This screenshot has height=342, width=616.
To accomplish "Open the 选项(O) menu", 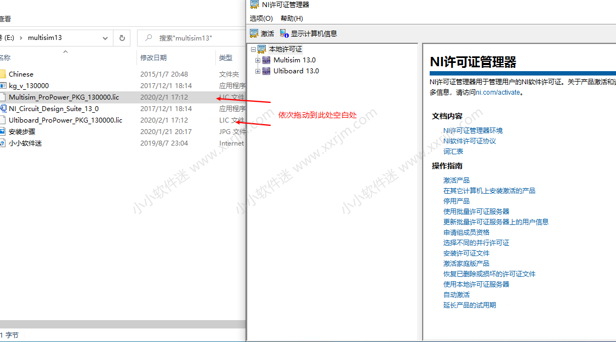I will [261, 19].
